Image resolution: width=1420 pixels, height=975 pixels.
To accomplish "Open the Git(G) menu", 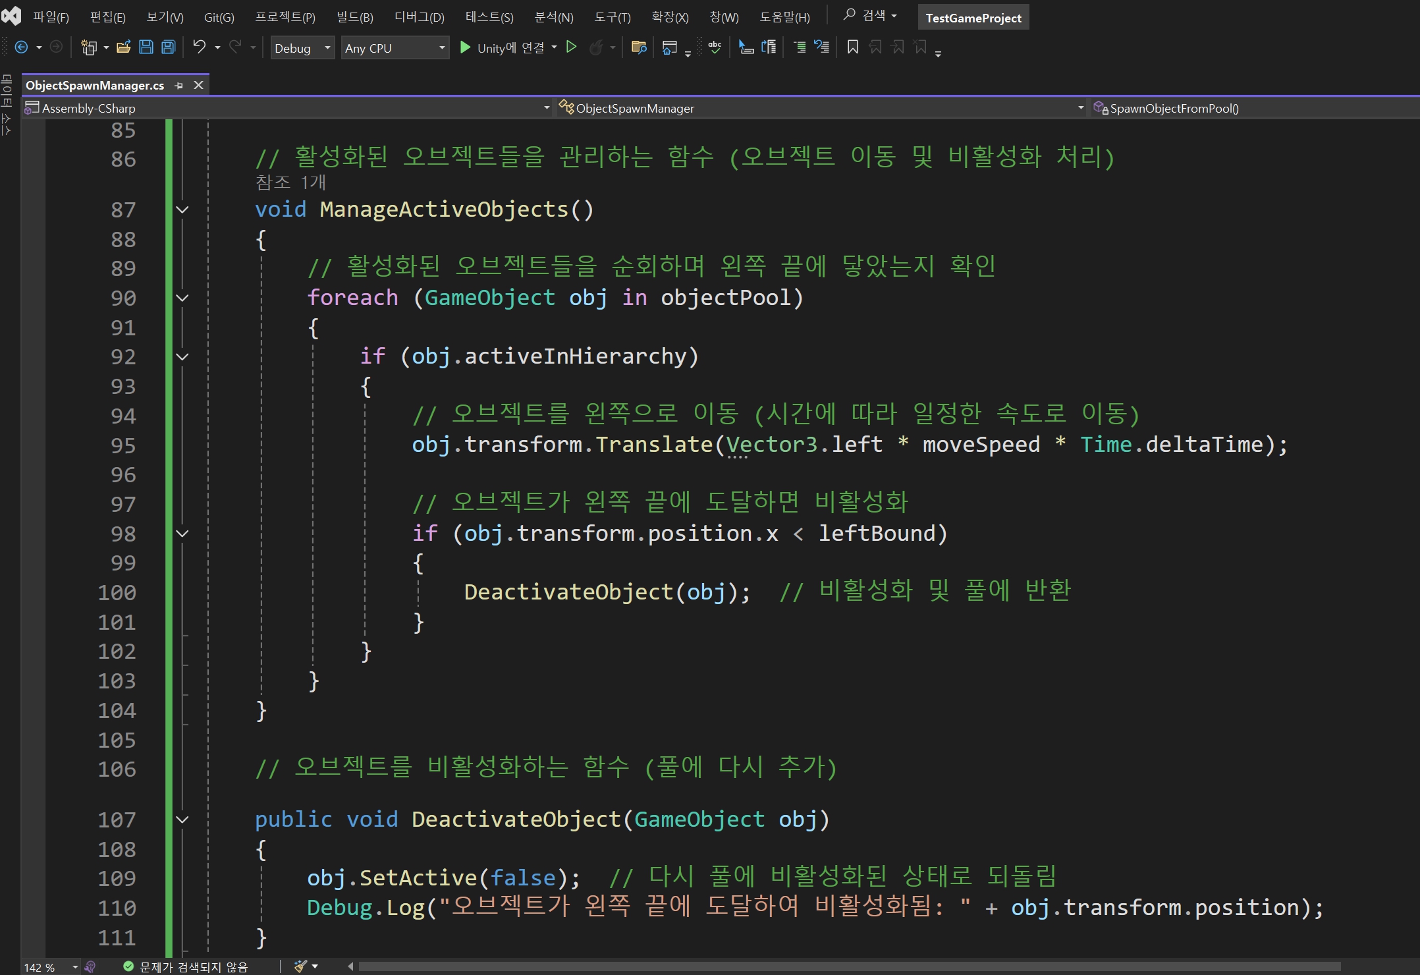I will click(219, 17).
